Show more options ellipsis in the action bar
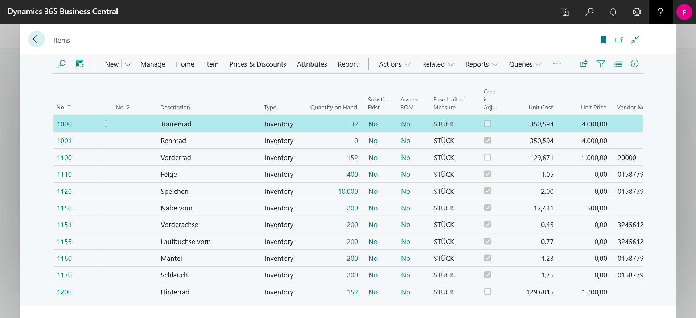The image size is (696, 318). [x=557, y=64]
